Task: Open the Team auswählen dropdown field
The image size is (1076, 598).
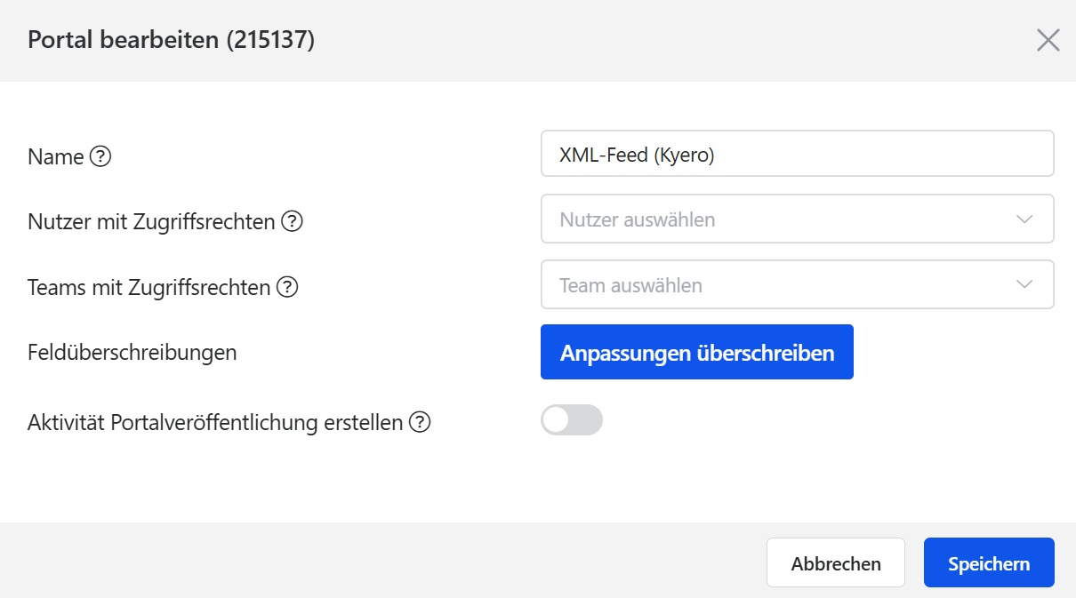Action: (783, 285)
